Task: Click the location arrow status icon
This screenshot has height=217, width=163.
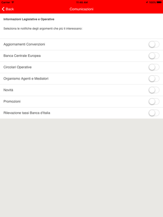Action: pos(147,2)
